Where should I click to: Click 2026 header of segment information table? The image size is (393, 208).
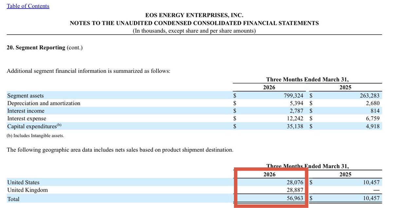tap(269, 88)
